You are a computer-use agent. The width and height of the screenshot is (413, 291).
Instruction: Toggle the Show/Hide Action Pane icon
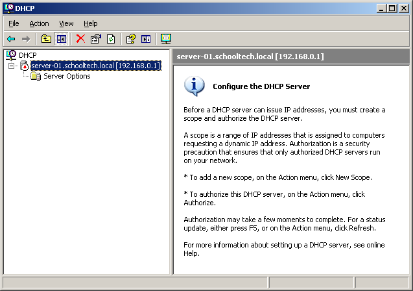coord(146,39)
